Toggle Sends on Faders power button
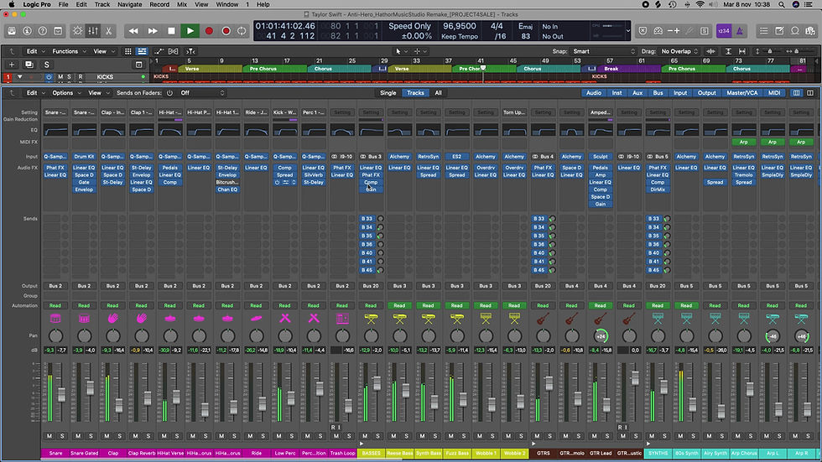 (169, 93)
